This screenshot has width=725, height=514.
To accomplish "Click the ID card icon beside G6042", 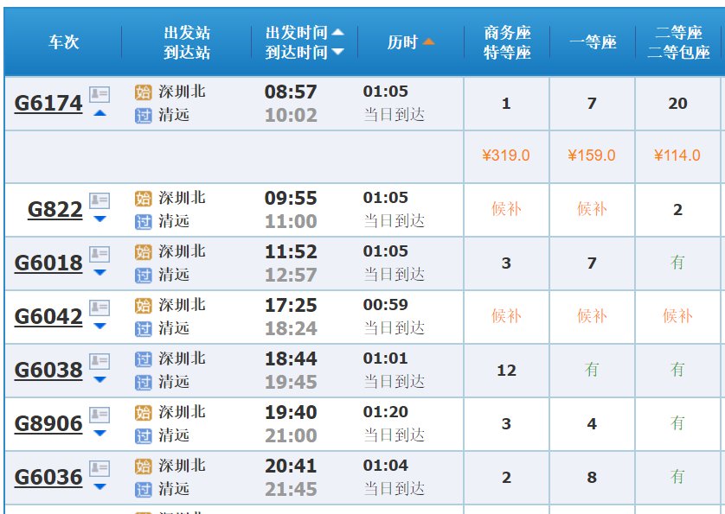I will tap(99, 308).
